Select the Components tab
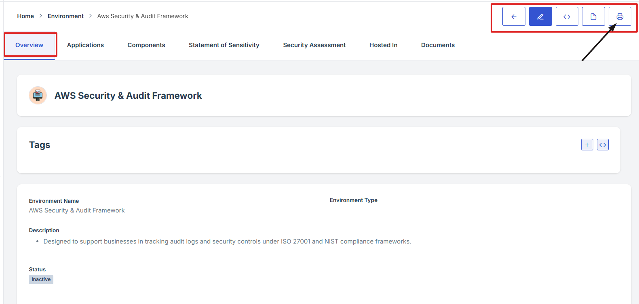Screen dimensions: 639x304 (x=146, y=45)
